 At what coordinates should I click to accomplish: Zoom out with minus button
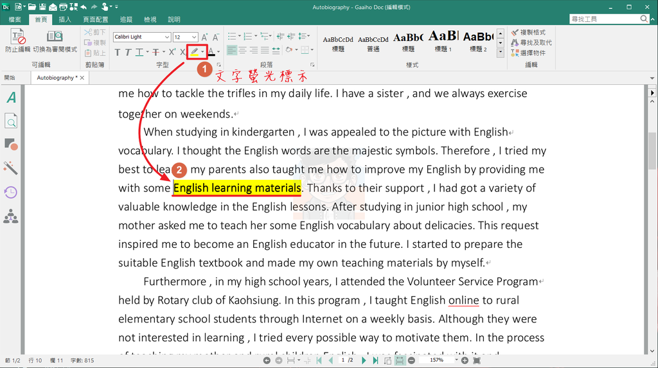pos(412,360)
